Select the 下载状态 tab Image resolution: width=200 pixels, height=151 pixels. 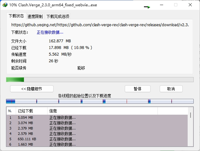point(16,16)
